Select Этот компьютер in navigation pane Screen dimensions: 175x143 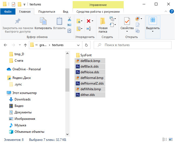[x=22, y=93]
